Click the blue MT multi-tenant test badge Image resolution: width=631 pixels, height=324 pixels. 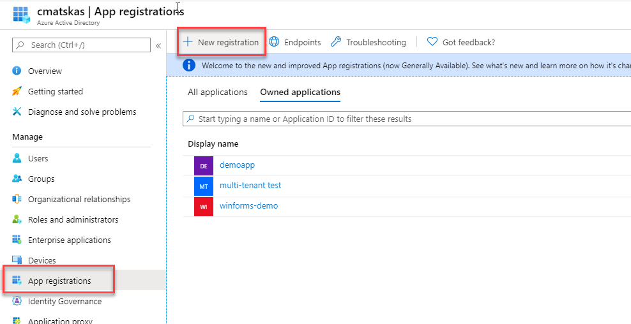pyautogui.click(x=204, y=186)
